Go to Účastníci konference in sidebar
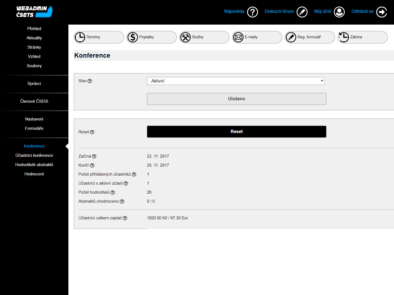394x295 pixels. 34,155
